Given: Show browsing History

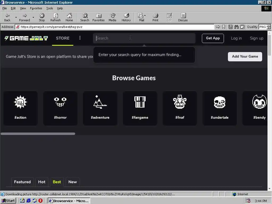Looking at the screenshot, I should (126, 17).
